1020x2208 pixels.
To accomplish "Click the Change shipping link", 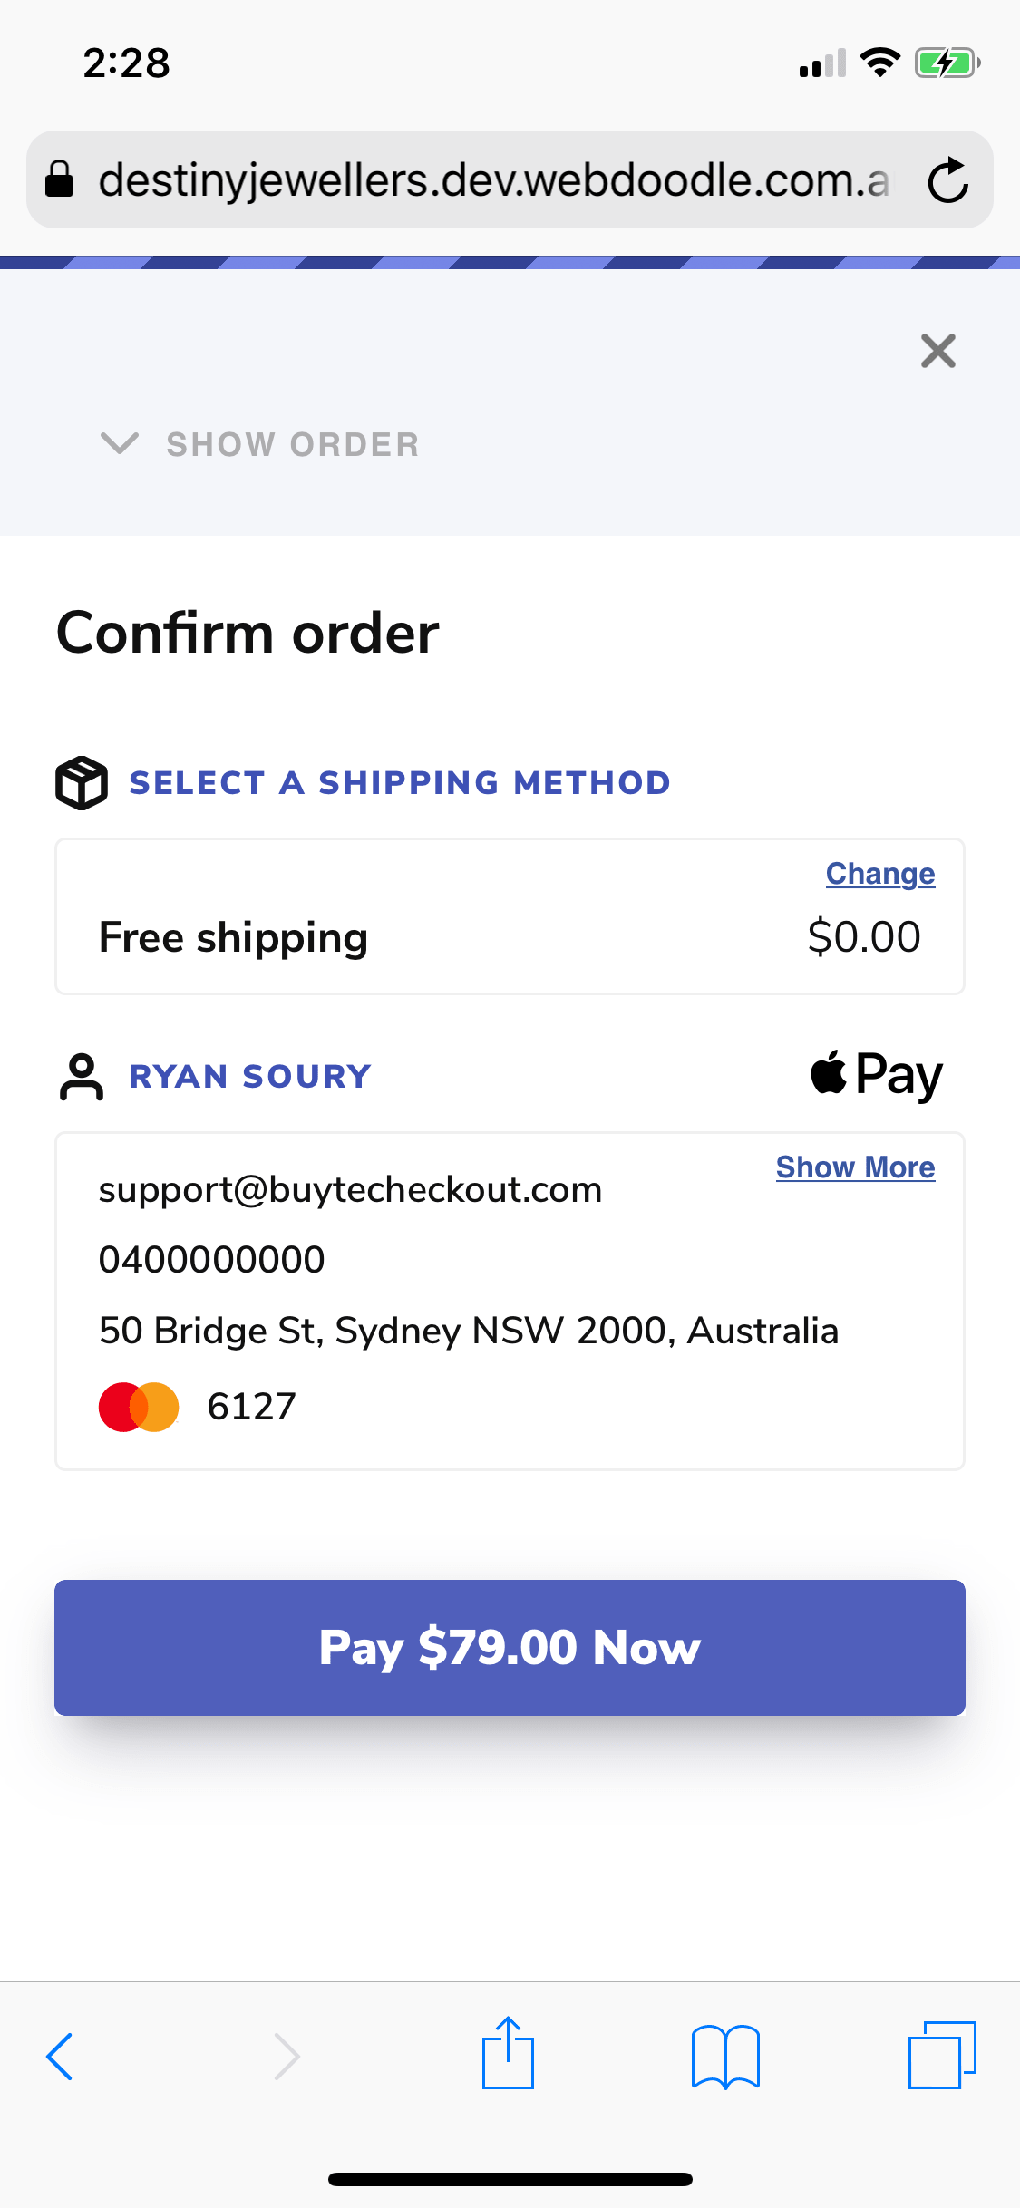I will (880, 874).
